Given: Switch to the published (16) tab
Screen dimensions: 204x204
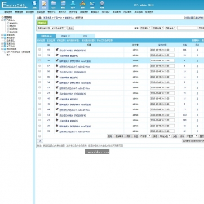Looking at the screenshot, I should pos(46,36).
